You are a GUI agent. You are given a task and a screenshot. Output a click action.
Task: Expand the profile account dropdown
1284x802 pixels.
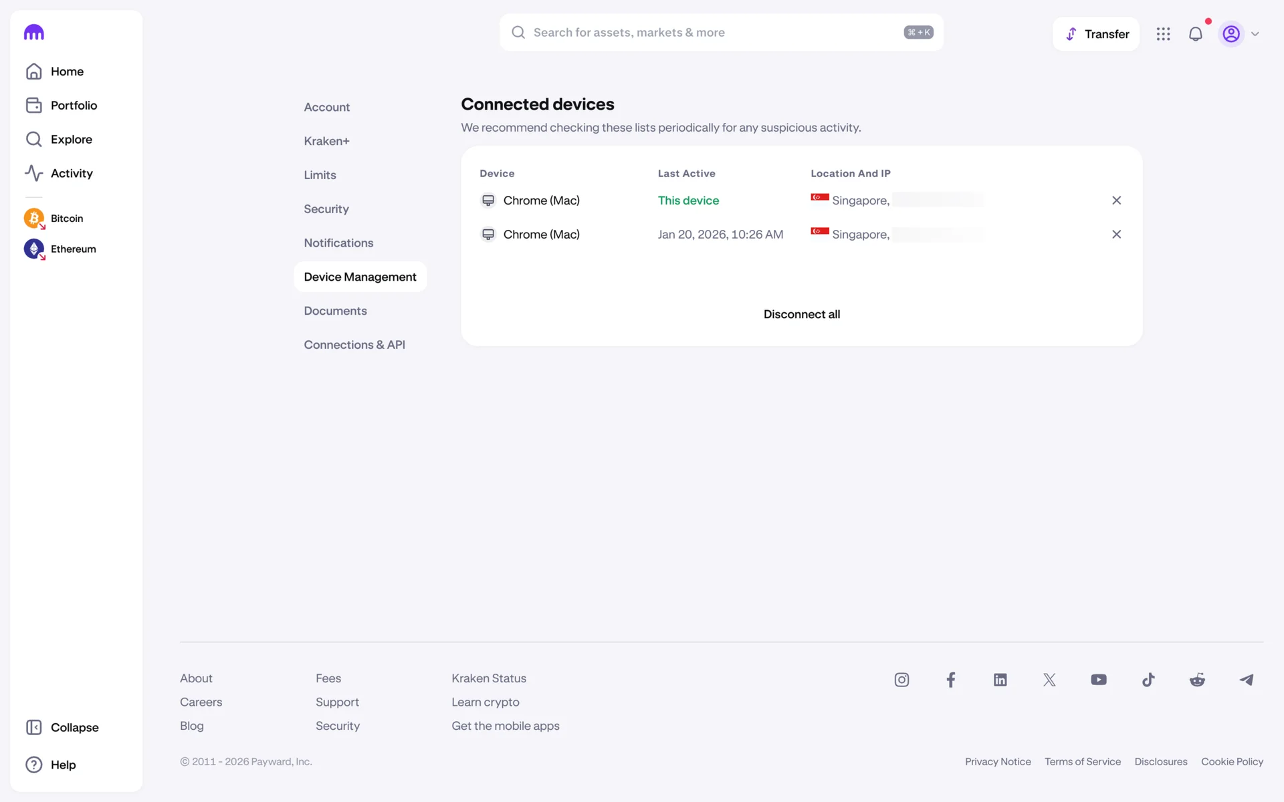pos(1241,33)
